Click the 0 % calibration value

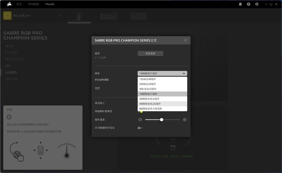click(173, 146)
